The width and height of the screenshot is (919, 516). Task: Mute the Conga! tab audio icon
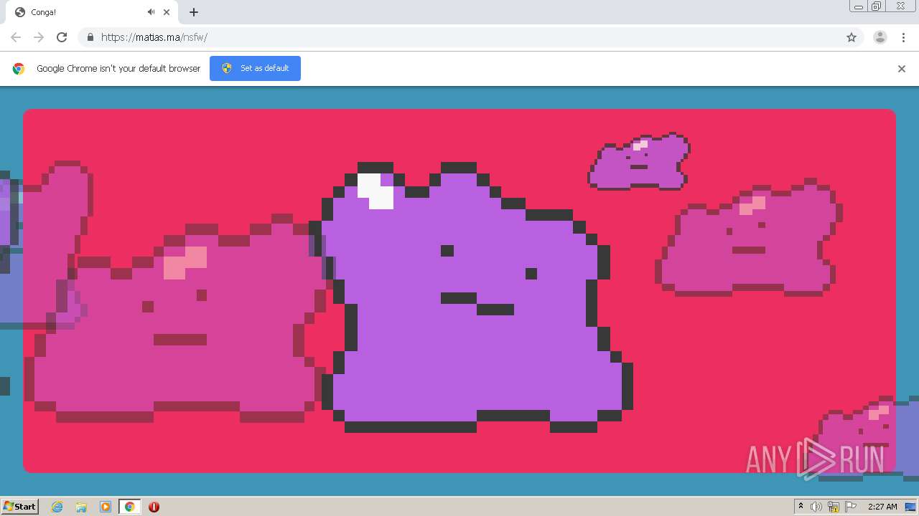coord(151,12)
